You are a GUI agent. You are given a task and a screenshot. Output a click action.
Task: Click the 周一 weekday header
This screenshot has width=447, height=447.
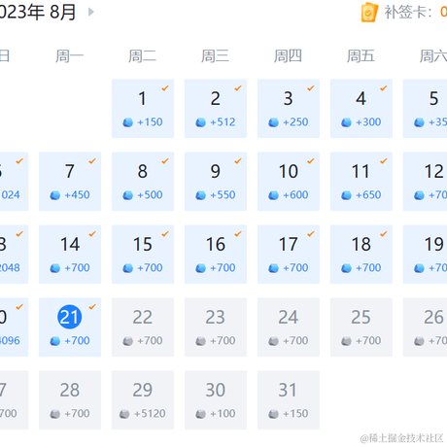click(x=70, y=56)
